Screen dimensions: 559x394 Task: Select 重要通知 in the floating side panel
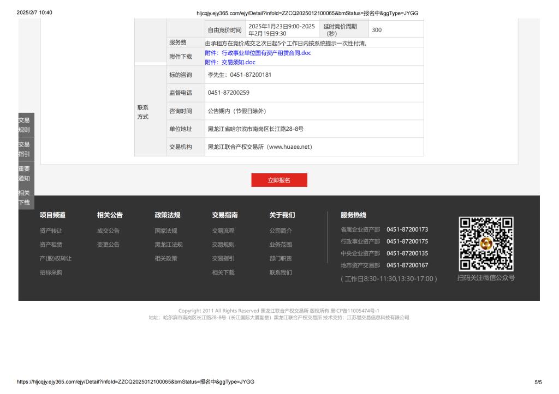coord(24,173)
